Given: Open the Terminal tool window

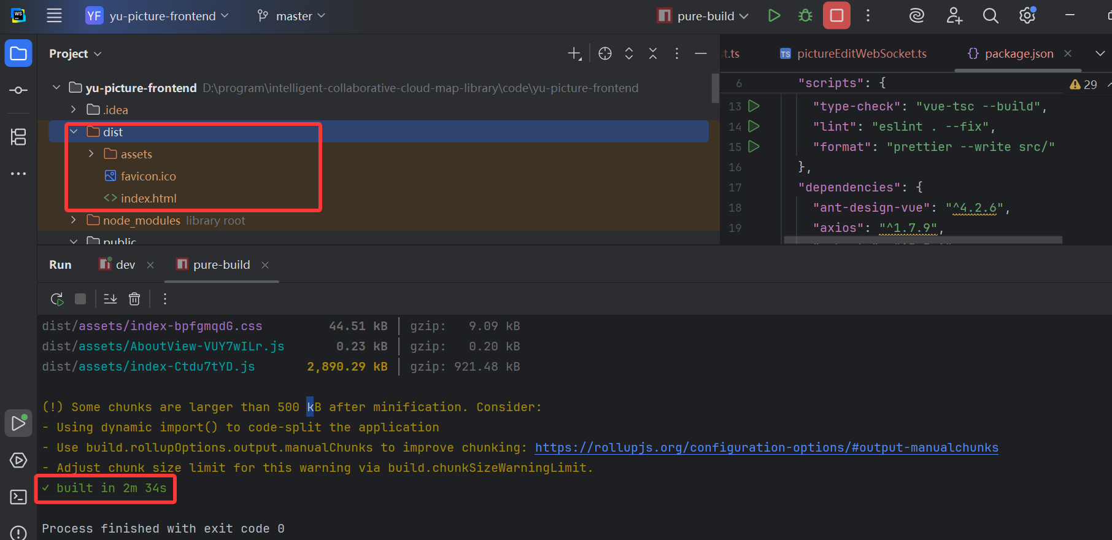Looking at the screenshot, I should pos(18,496).
